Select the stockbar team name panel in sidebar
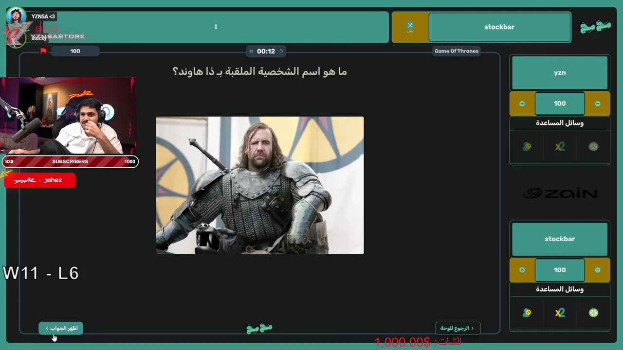The width and height of the screenshot is (623, 350). click(x=560, y=239)
